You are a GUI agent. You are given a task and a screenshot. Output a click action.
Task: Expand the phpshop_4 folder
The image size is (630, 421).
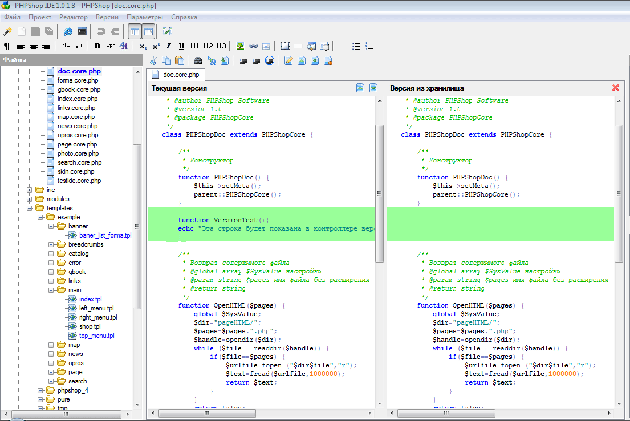[x=40, y=390]
